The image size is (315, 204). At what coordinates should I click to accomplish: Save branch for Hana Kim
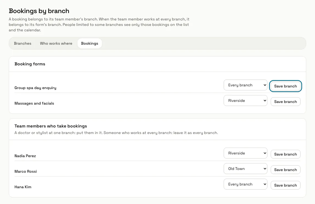point(285,185)
